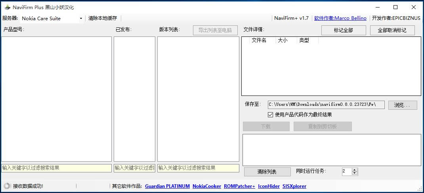The image size is (424, 193).
Task: Increase the 同时运行任务 count with up arrow
Action: click(355, 170)
